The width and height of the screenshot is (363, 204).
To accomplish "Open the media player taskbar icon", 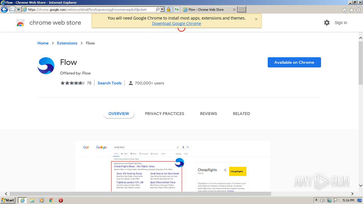I will (42, 200).
